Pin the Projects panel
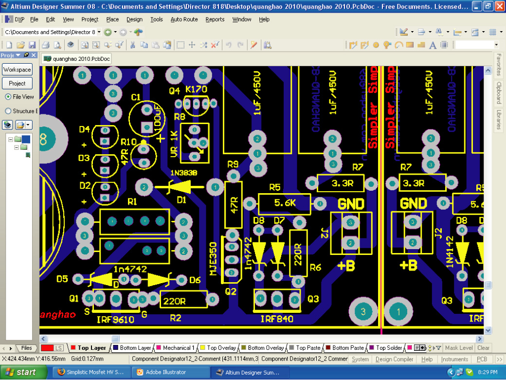The image size is (506, 380). coord(26,55)
